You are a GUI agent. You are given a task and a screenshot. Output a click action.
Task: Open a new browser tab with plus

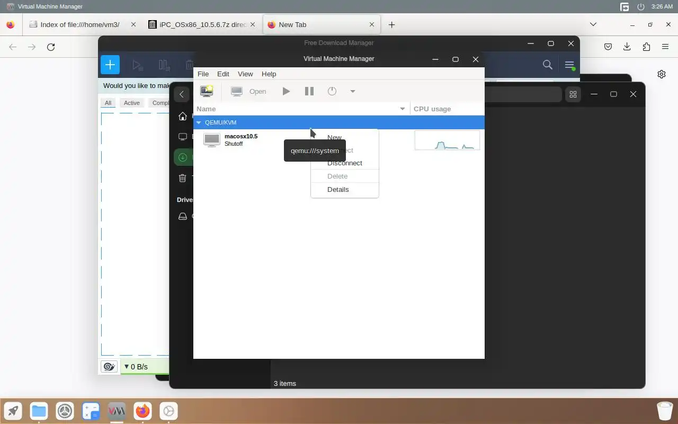click(x=391, y=24)
